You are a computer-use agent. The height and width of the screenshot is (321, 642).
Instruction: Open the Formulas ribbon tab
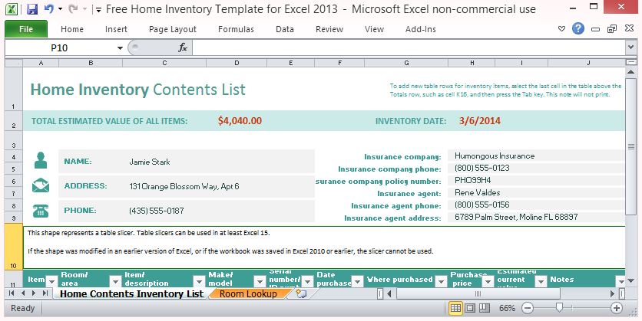[235, 29]
